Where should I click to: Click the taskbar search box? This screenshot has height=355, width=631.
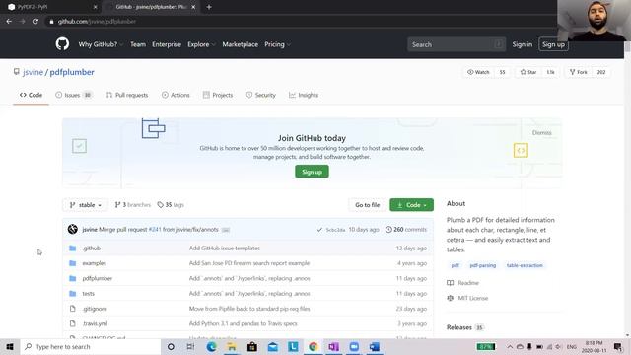(91, 346)
